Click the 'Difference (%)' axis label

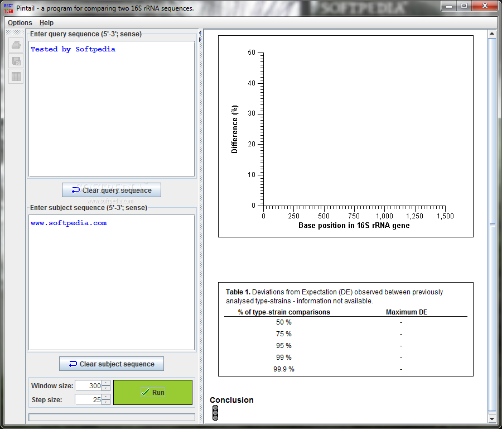(x=234, y=129)
